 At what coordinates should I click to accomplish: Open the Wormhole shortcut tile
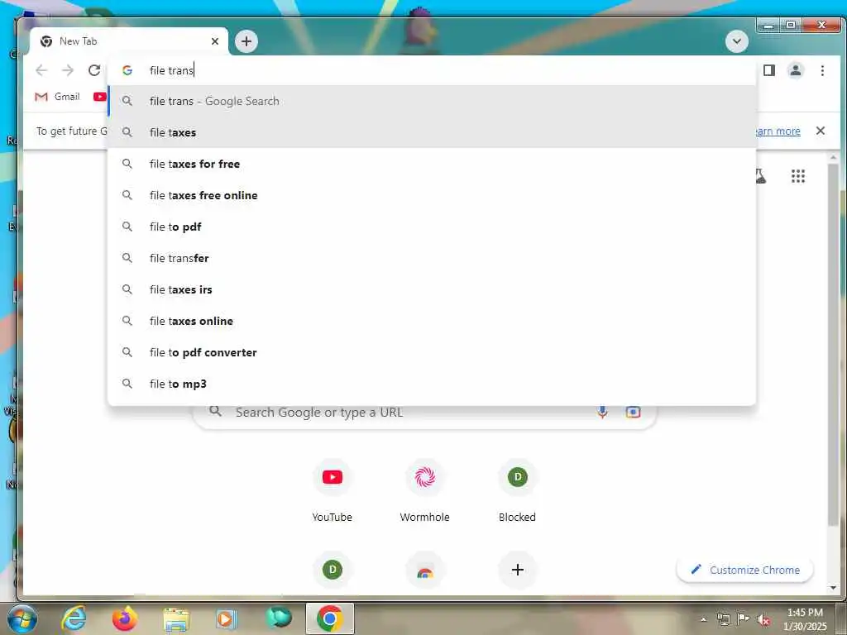pos(424,490)
